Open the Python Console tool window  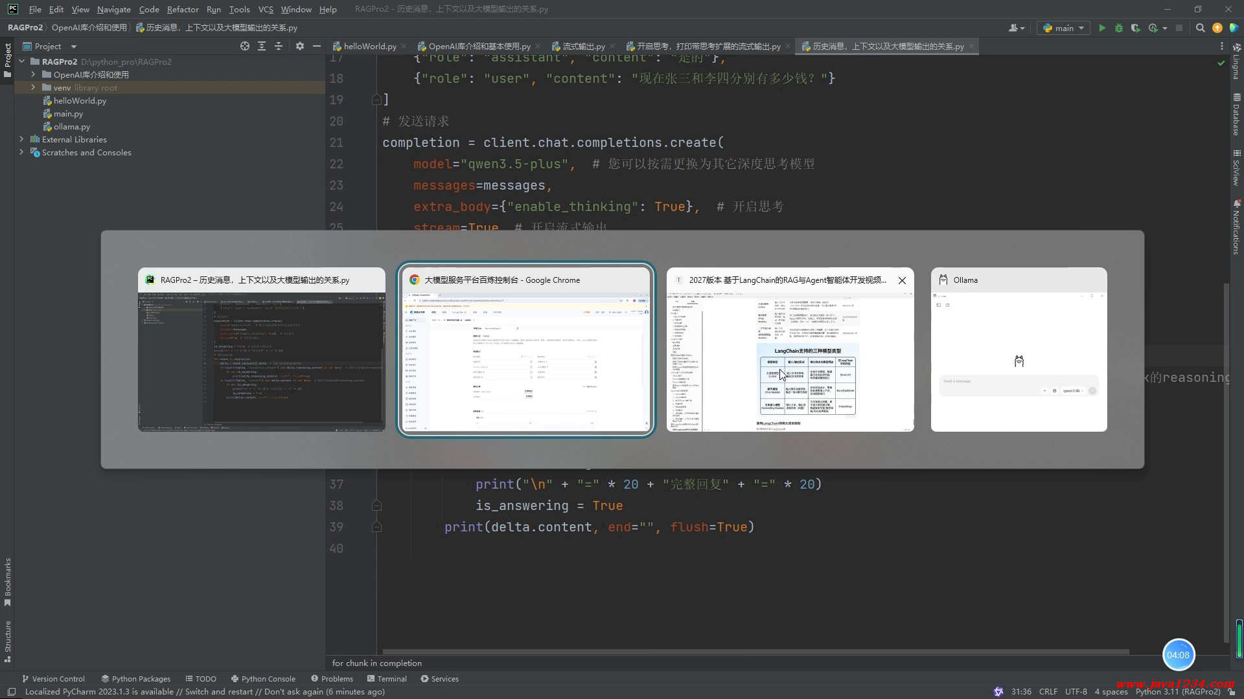pyautogui.click(x=263, y=679)
